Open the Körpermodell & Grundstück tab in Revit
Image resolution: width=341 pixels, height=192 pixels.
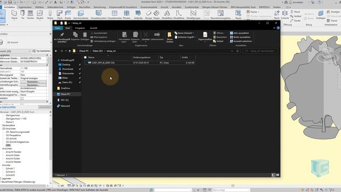coord(123,7)
